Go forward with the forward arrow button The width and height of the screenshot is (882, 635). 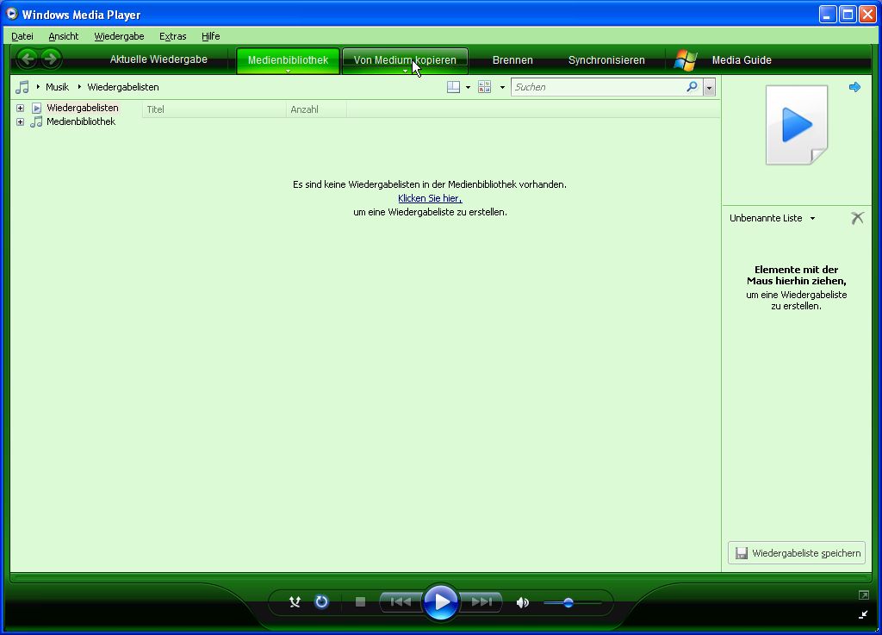point(51,59)
